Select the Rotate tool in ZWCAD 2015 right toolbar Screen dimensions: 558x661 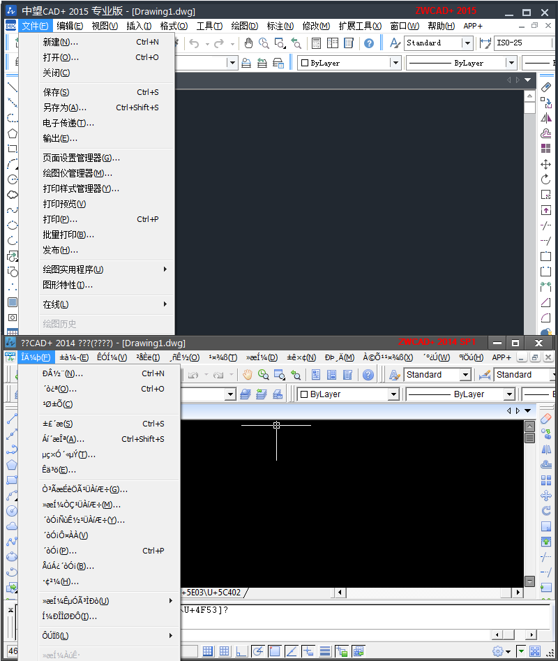coord(545,179)
